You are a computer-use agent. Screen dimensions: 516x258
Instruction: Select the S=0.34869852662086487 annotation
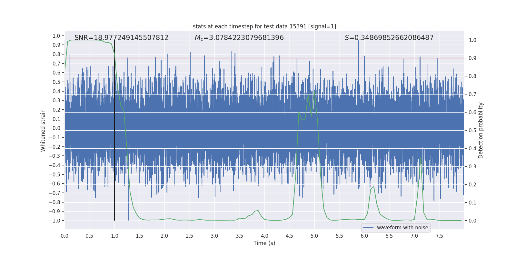pos(389,38)
